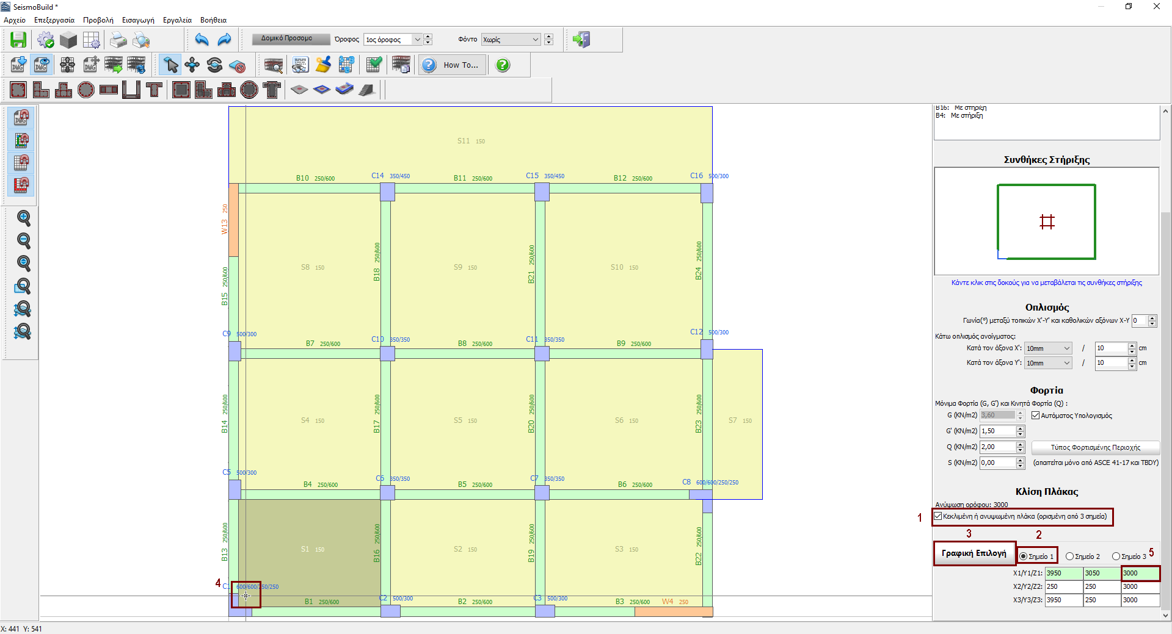Click the Q (KN/m2) load input field

[997, 447]
